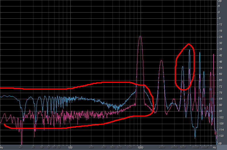This screenshot has width=227, height=150.
Task: Click the 6 dB label on the level axis
Action: click(219, 6)
